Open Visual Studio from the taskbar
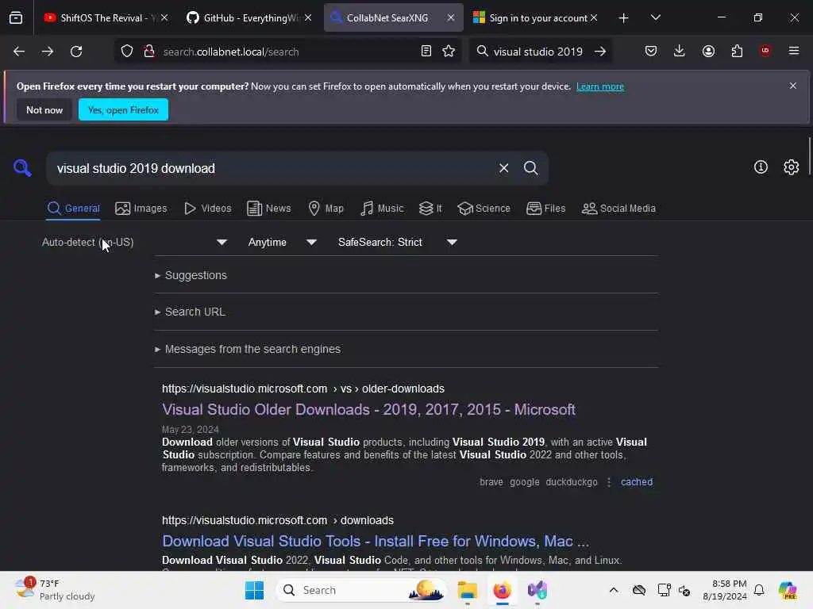This screenshot has width=813, height=609. click(538, 590)
